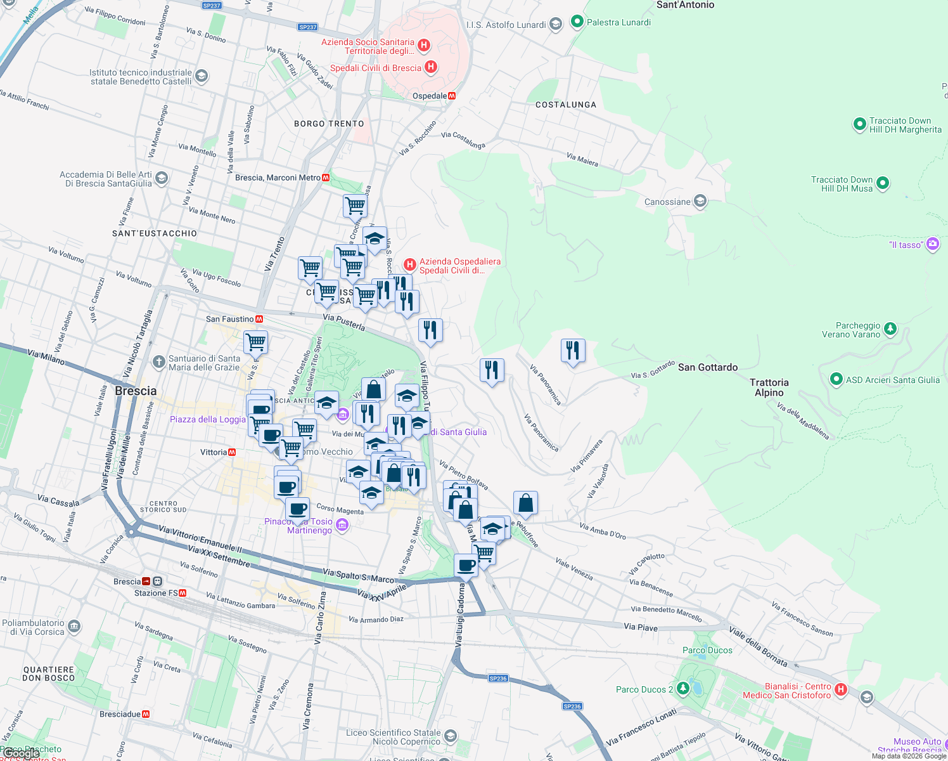This screenshot has width=948, height=761.
Task: Click the Ospedale metro station marker
Action: coord(452,95)
